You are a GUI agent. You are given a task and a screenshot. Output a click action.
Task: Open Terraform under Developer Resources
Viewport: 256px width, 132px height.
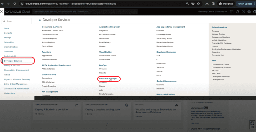(x=160, y=67)
